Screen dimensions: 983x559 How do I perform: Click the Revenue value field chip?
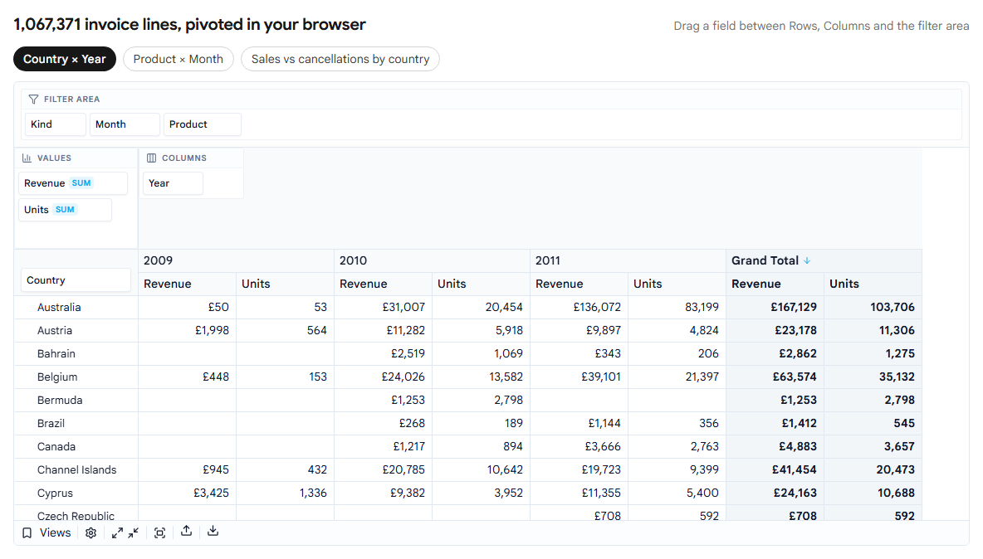coord(73,182)
